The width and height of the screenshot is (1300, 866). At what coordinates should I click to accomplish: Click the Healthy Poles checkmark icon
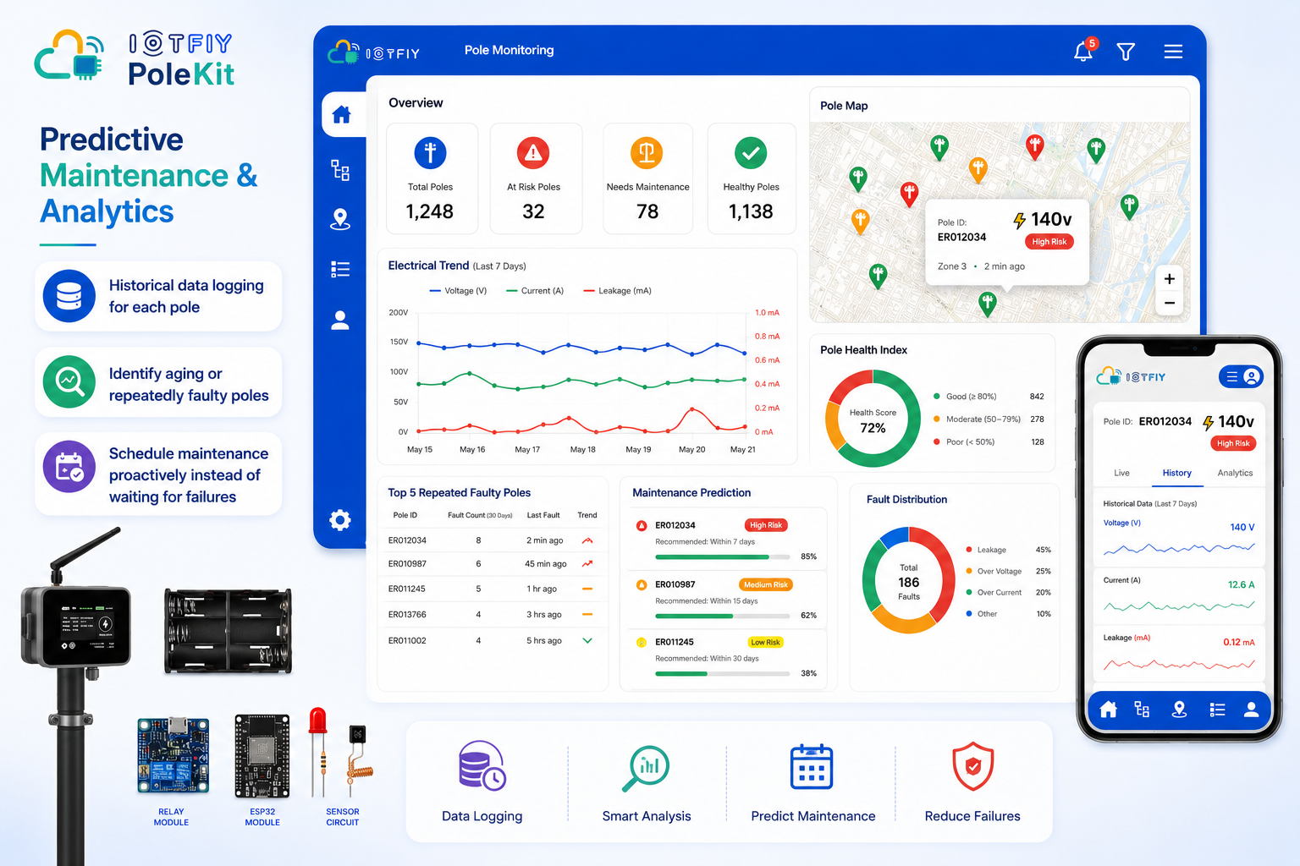751,153
